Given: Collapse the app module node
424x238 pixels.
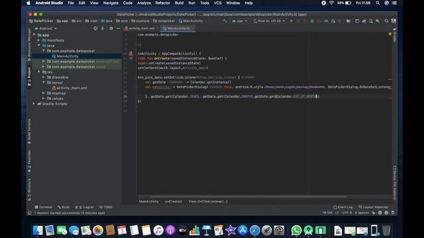Looking at the screenshot, I should point(34,35).
